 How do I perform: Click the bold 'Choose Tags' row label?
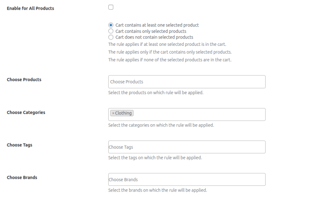click(x=20, y=145)
